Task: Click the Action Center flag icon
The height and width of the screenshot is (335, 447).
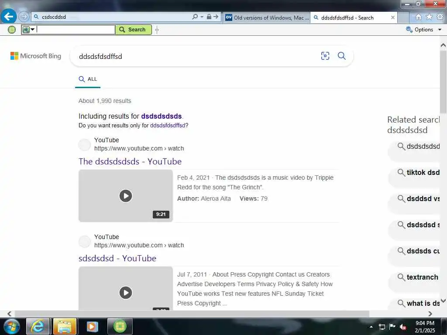Action: tap(392, 327)
